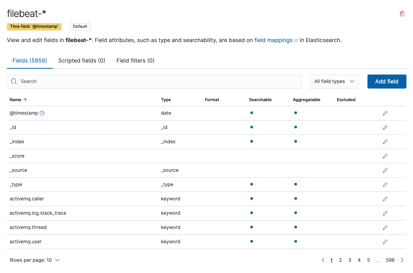Toggle the Aggregatable dot for _index field
Viewport: 413px width, 273px height.
[296, 141]
